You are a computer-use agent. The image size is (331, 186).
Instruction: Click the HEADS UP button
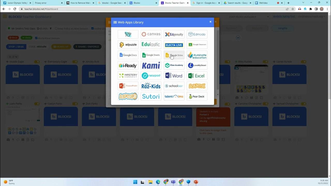coord(61,47)
